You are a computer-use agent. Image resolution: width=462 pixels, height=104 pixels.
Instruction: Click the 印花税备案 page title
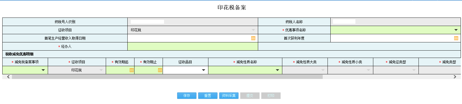232,8
